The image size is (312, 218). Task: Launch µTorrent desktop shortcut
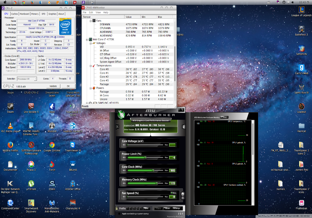pyautogui.click(x=31, y=185)
